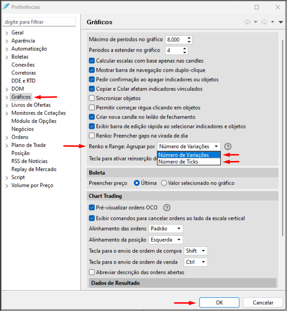Screen dimensions: 287x311
Task: Open help for Pré-visualizar ordens OCO
Action: click(x=167, y=207)
